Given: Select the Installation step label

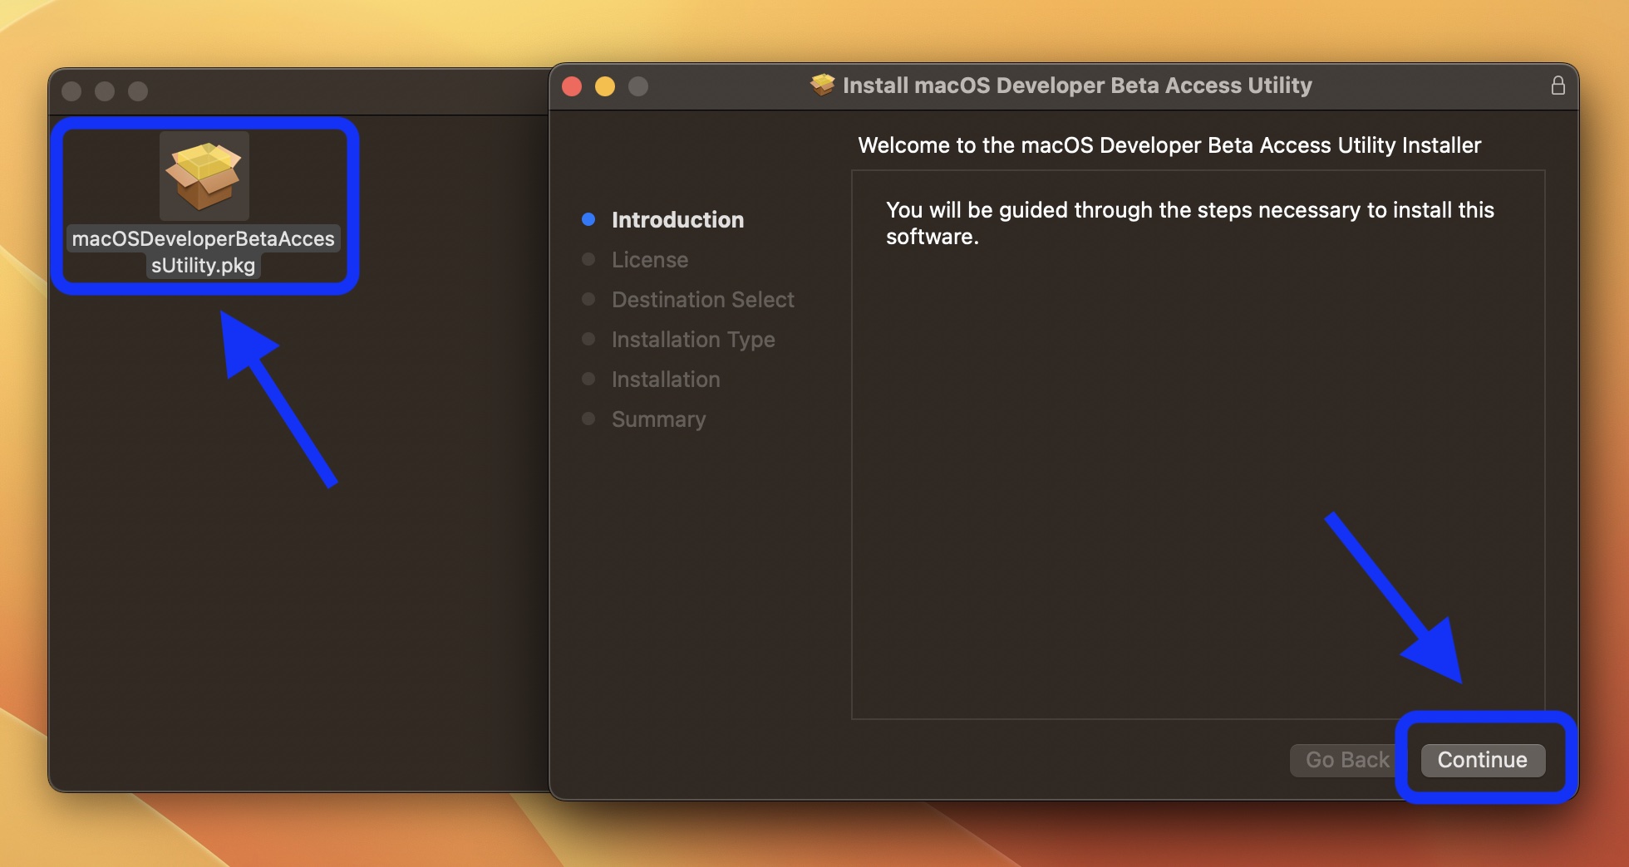Looking at the screenshot, I should pos(665,378).
